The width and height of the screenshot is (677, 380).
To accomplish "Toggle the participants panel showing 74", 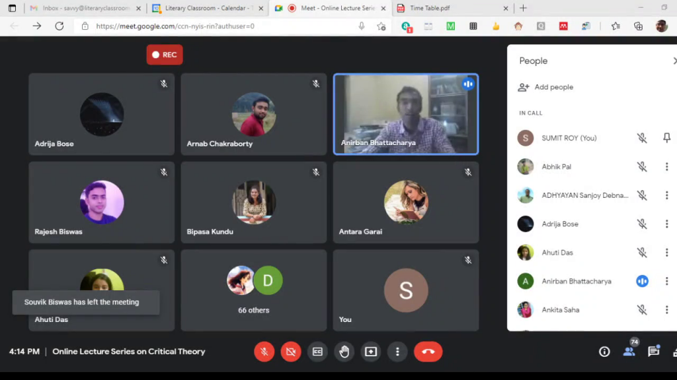I will (x=629, y=351).
